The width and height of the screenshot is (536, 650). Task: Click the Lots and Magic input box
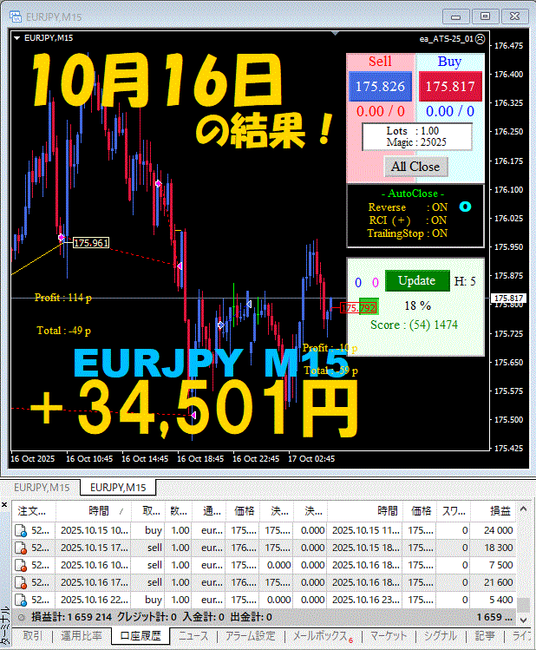[417, 137]
